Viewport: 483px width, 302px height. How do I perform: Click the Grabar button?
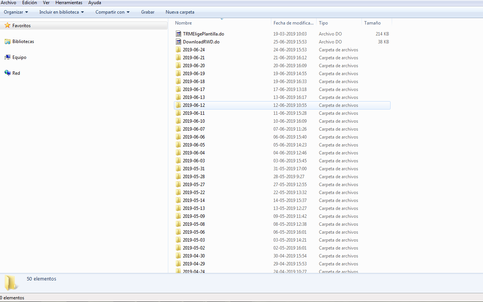(148, 12)
